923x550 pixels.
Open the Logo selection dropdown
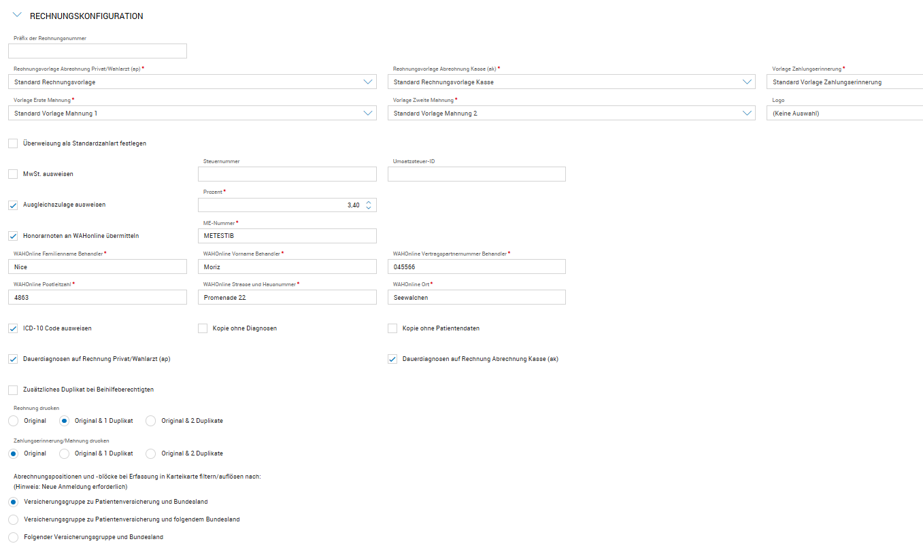[x=843, y=114]
